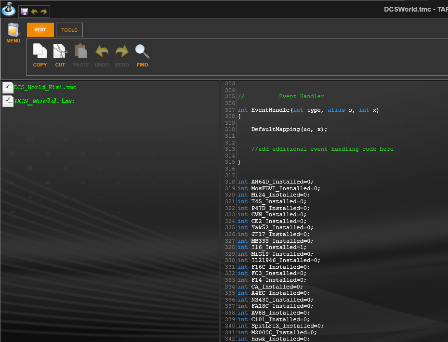The image size is (448, 342).
Task: Click the MB339_Installed=0 line
Action: [x=276, y=241]
